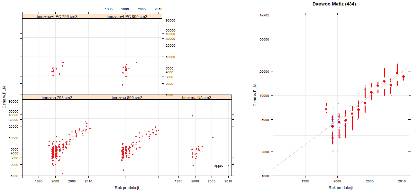Image resolution: width=418 pixels, height=193 pixels.
Task: Click the "1000" y-axis tick on the Daewoo Matiz chart
Action: (x=266, y=176)
